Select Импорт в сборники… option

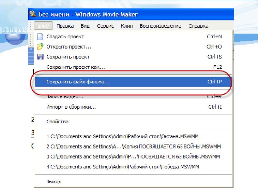tap(71, 107)
